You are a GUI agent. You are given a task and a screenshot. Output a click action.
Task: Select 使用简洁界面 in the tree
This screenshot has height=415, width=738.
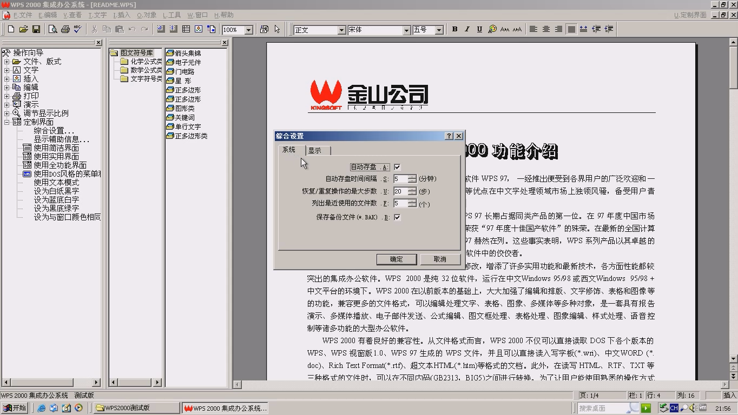coord(56,148)
